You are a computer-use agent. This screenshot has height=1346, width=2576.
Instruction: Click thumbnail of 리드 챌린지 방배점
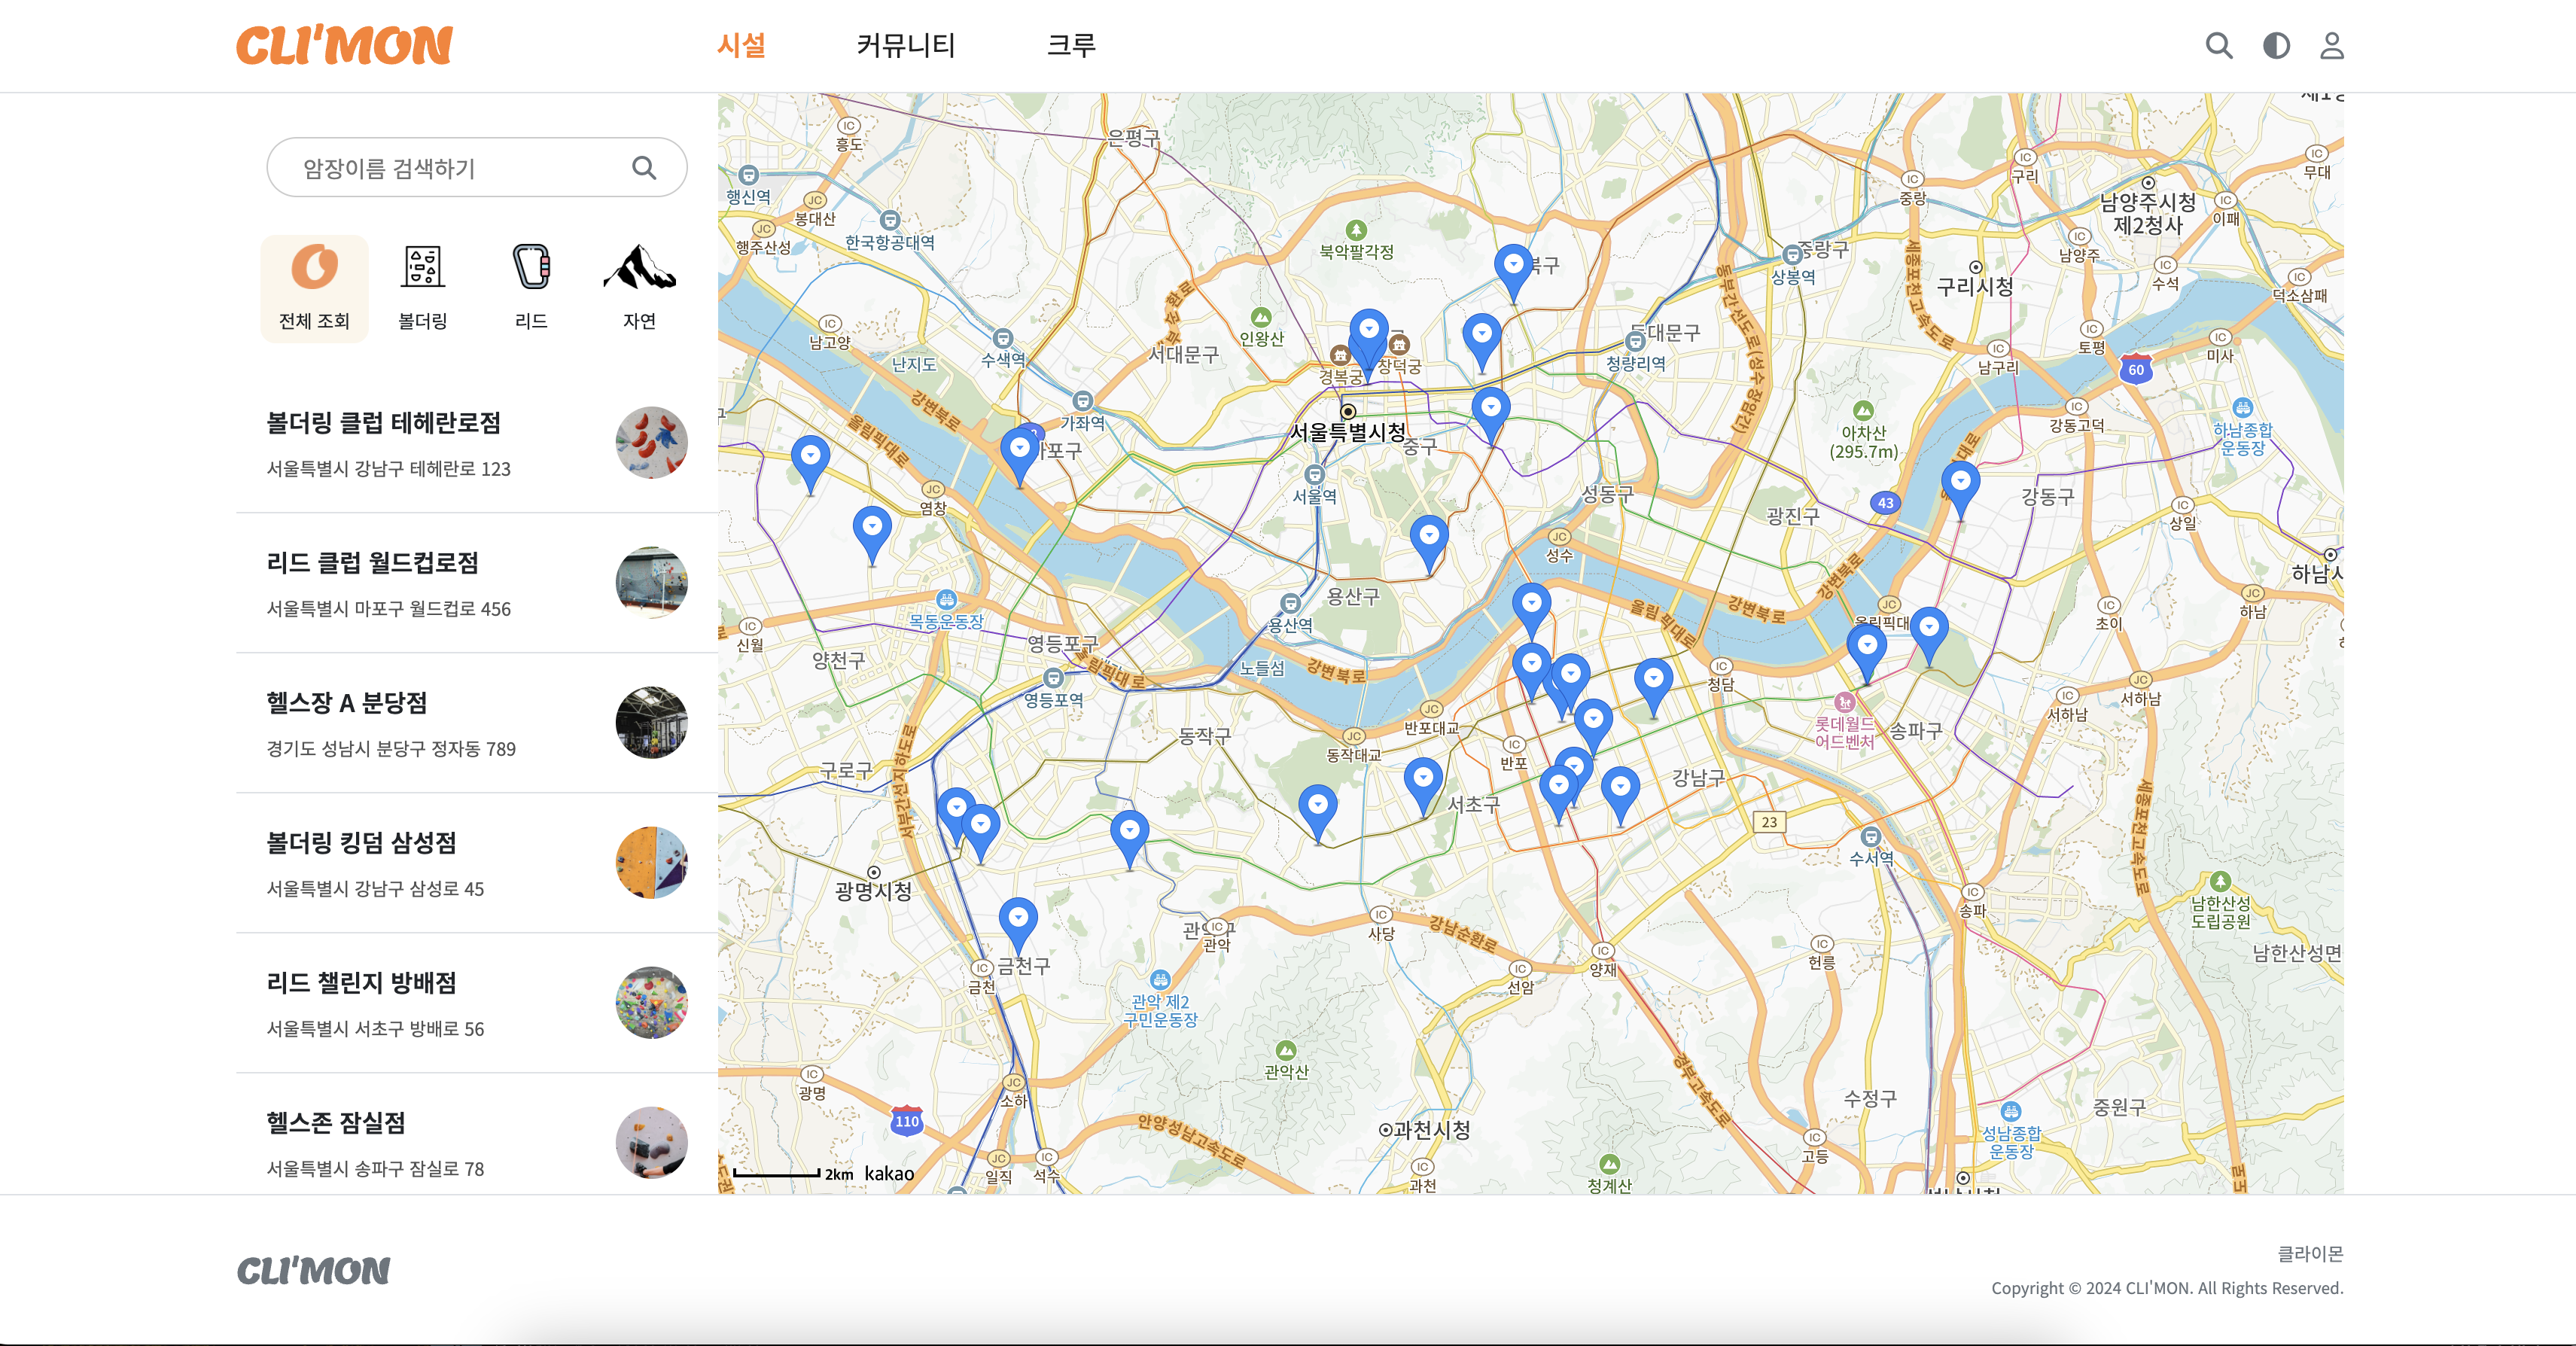(x=651, y=1003)
